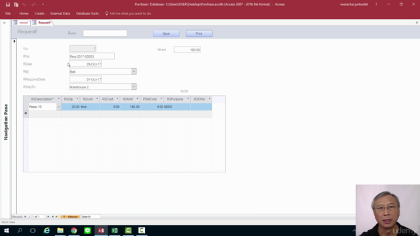This screenshot has width=420, height=236.
Task: Open Google Chrome from taskbar
Action: pyautogui.click(x=74, y=230)
